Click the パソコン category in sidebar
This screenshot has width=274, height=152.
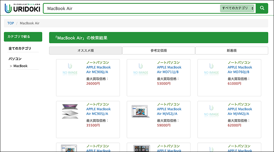point(15,59)
